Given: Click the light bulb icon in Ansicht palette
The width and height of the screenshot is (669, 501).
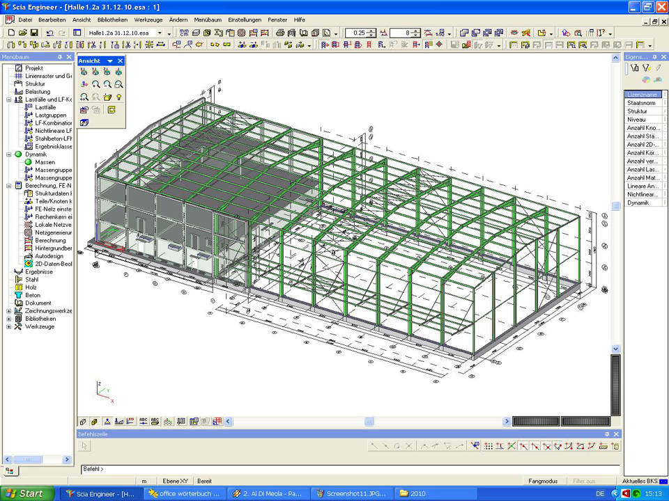Looking at the screenshot, I should click(x=119, y=97).
